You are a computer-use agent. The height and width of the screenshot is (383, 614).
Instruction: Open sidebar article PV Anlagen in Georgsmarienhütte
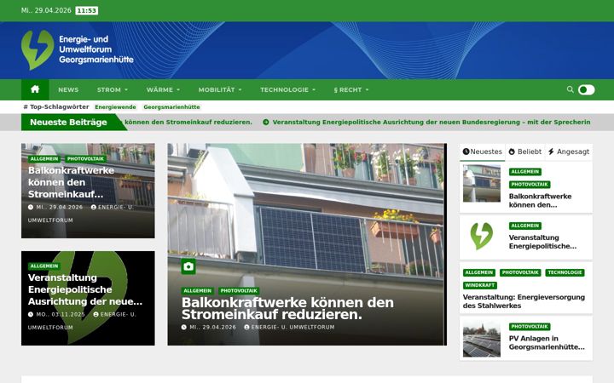click(x=547, y=343)
